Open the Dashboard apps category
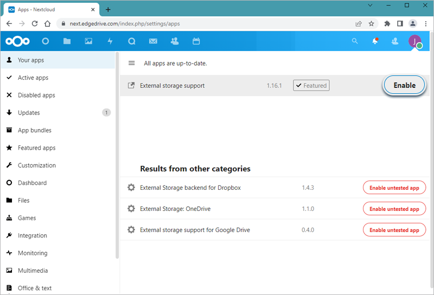Viewport: 434px width, 295px height. [58, 183]
